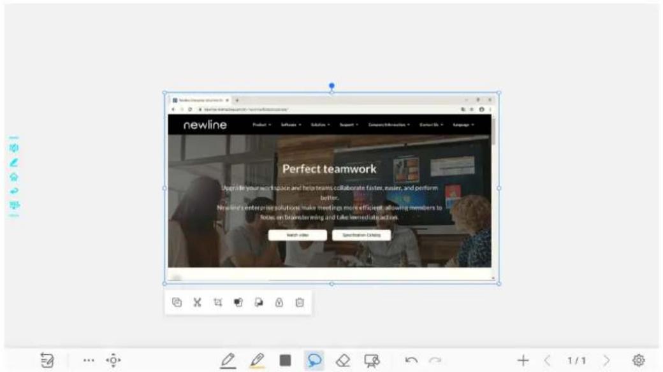Click the pencil annotate icon in left floating toolbar
This screenshot has height=372, width=663.
(14, 162)
